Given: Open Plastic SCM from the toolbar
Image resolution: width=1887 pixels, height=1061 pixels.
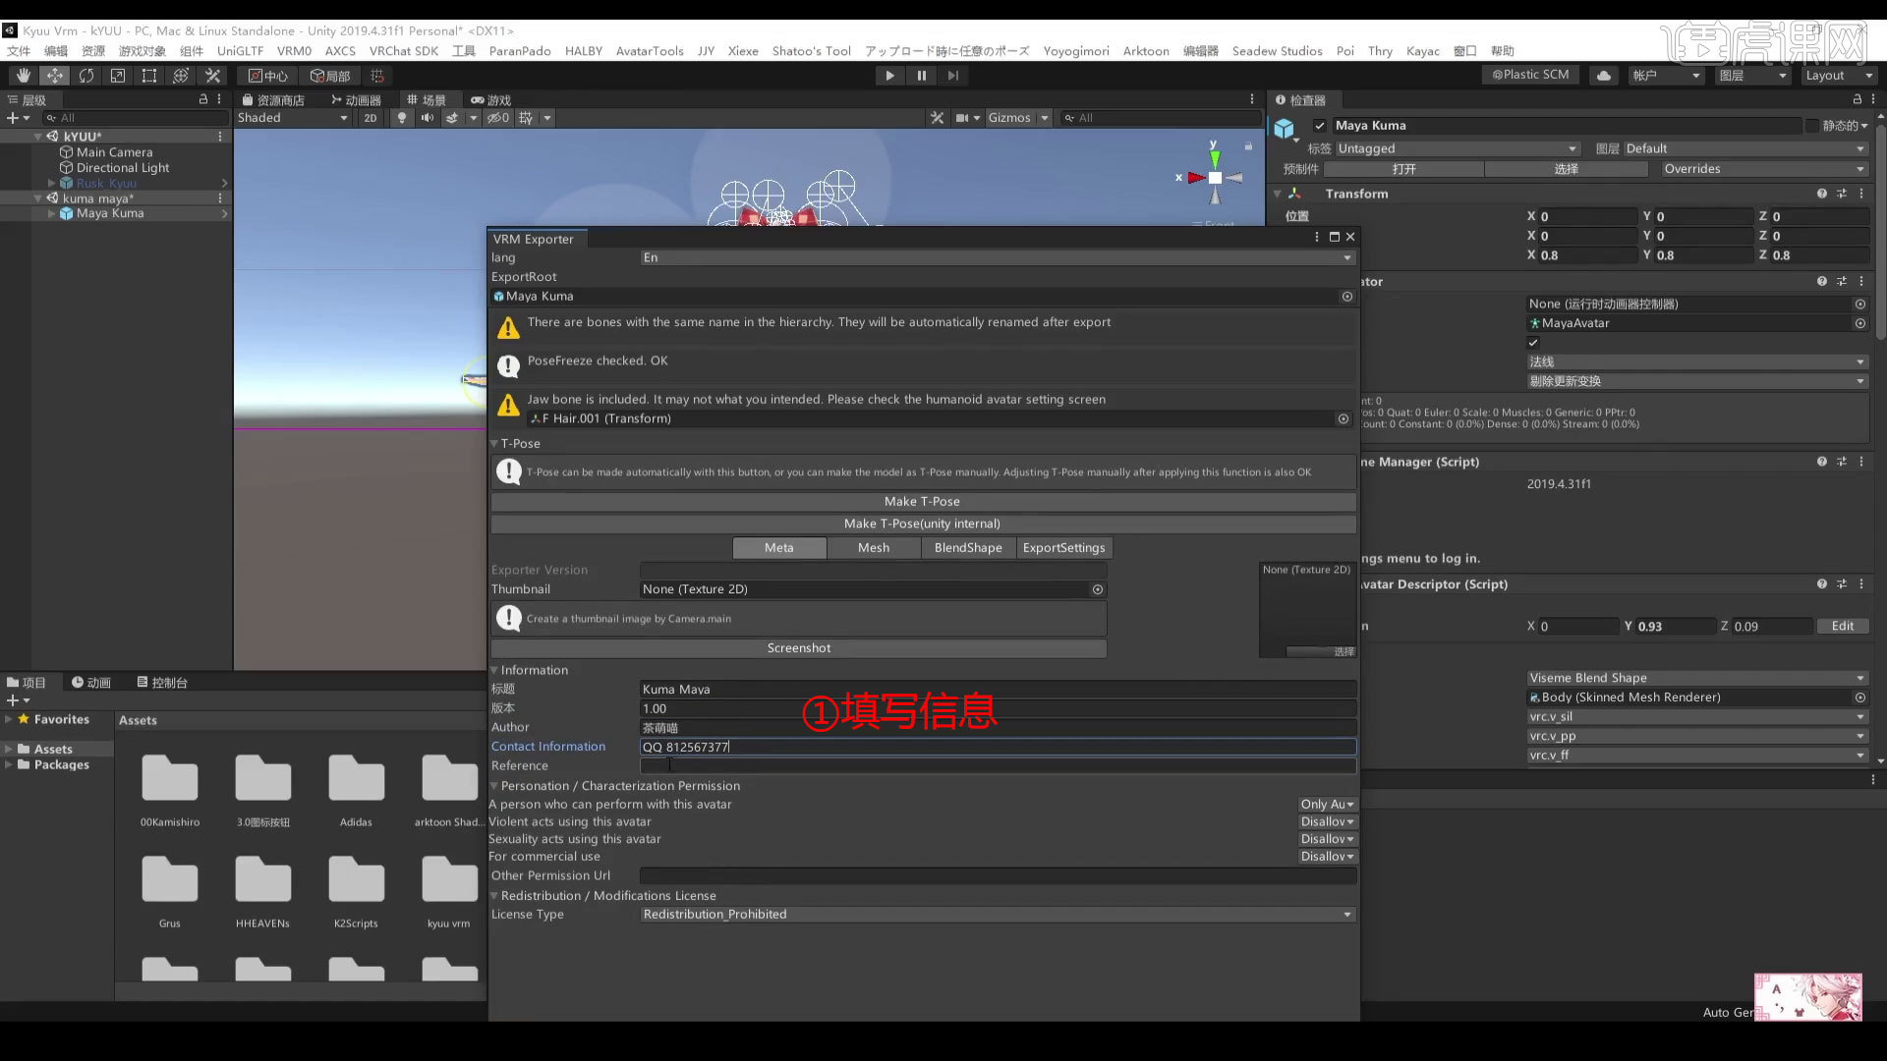Looking at the screenshot, I should click(x=1529, y=75).
